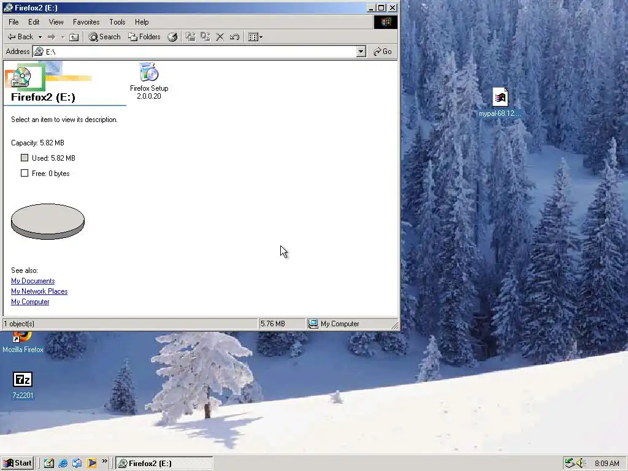628x471 pixels.
Task: Click the CD drive icon in title bar
Action: coord(8,7)
